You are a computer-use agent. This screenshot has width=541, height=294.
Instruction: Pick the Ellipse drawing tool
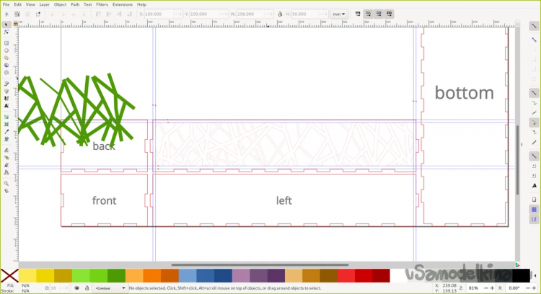click(x=6, y=50)
